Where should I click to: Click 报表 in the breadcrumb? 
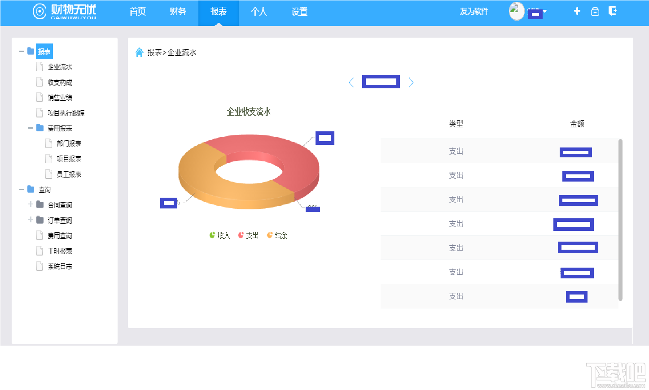click(154, 52)
